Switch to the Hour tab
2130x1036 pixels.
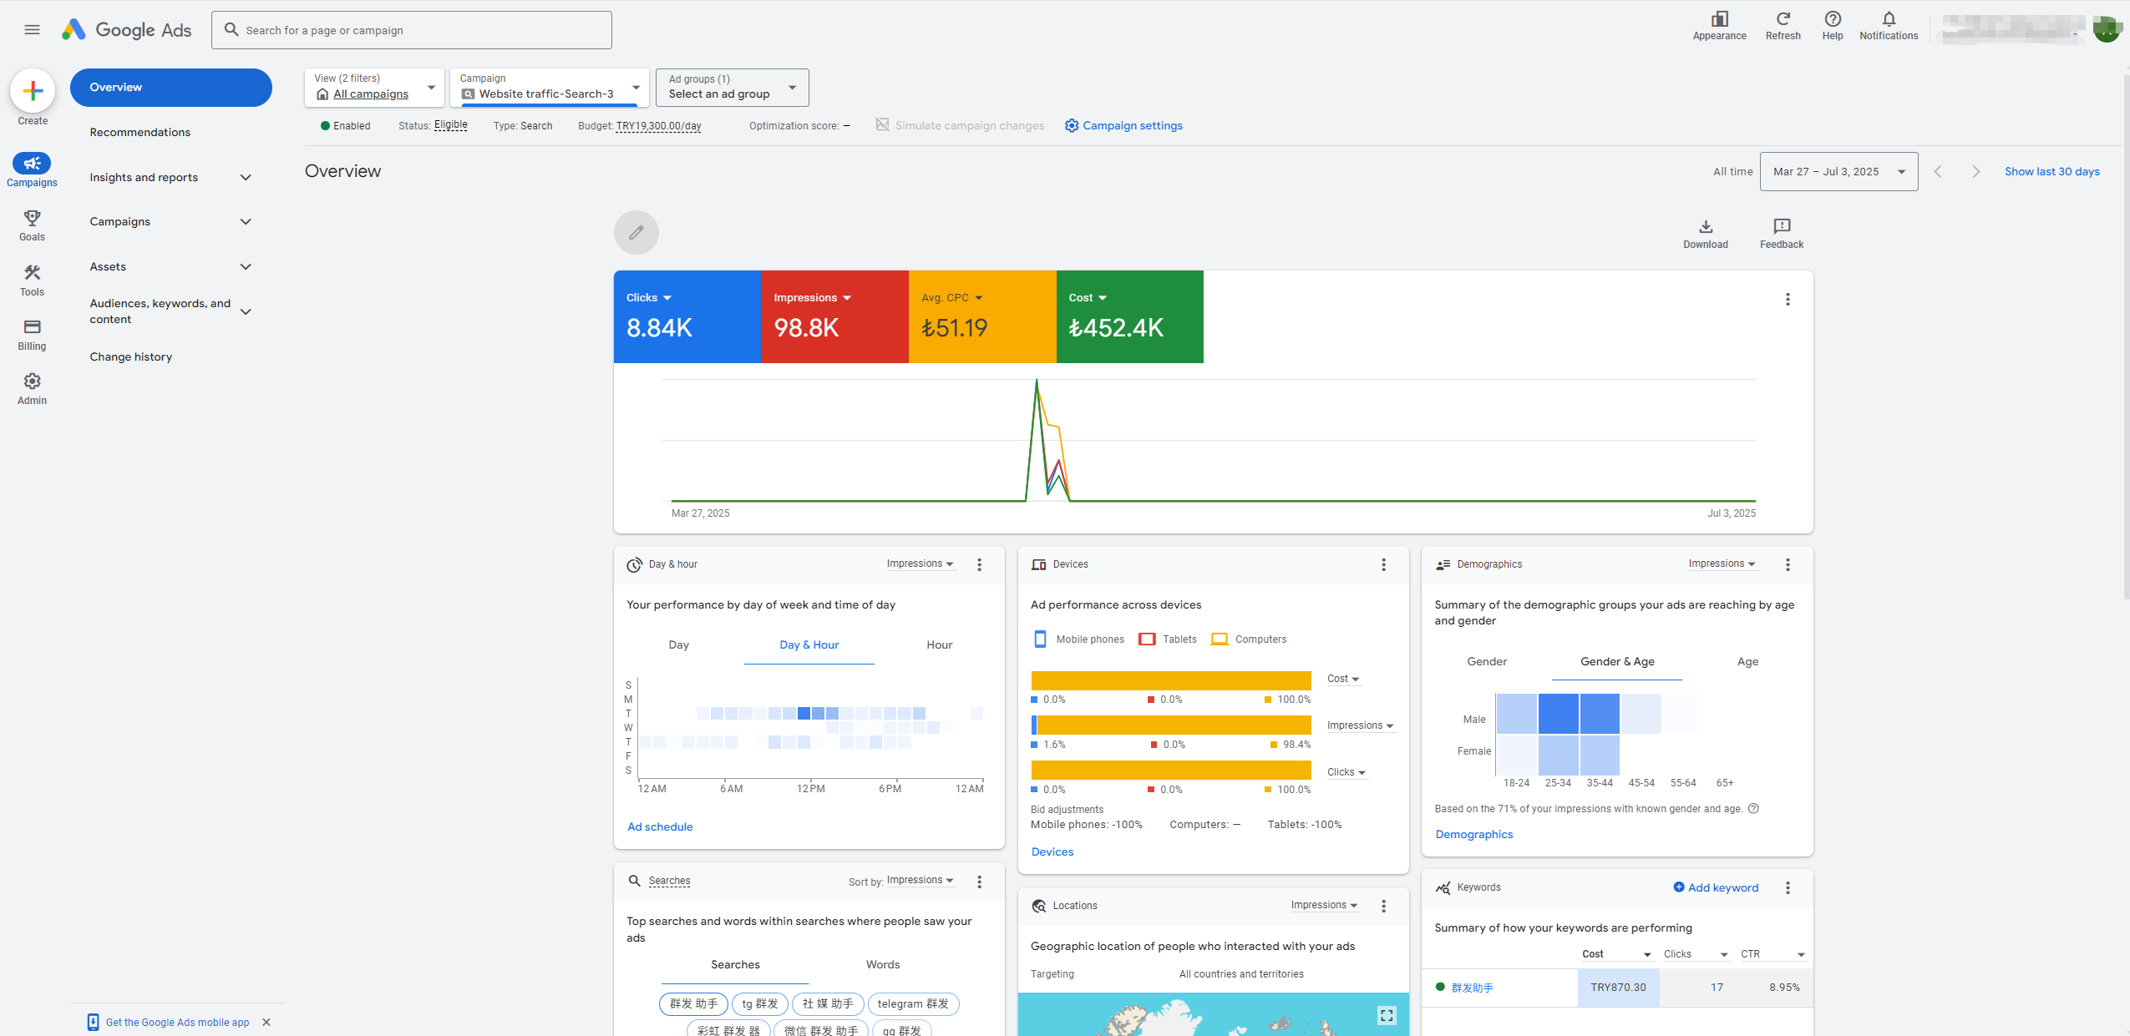coord(939,644)
